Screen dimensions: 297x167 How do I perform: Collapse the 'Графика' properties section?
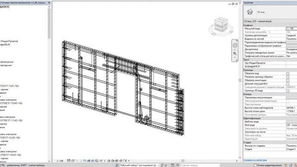(x=270, y=25)
